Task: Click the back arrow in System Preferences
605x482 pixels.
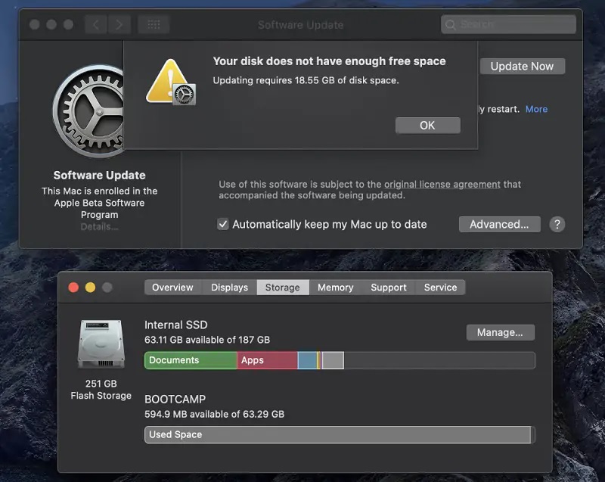Action: pyautogui.click(x=95, y=23)
